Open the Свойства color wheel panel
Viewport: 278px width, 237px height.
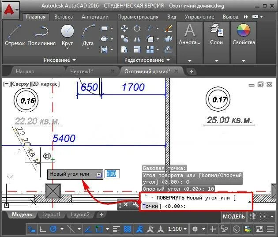coord(244,35)
